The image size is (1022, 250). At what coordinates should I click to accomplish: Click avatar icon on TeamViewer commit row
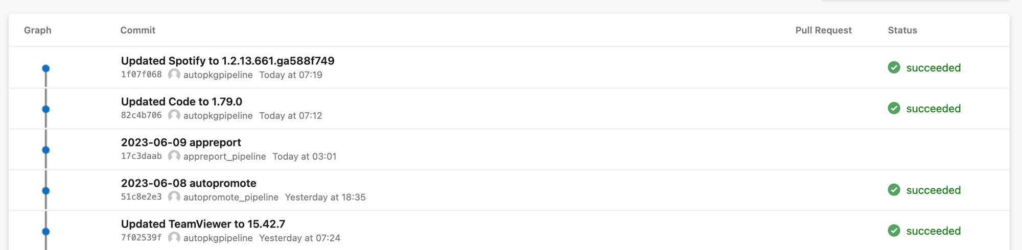click(x=174, y=238)
